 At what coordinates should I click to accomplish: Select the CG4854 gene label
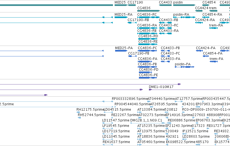(x=209, y=2)
